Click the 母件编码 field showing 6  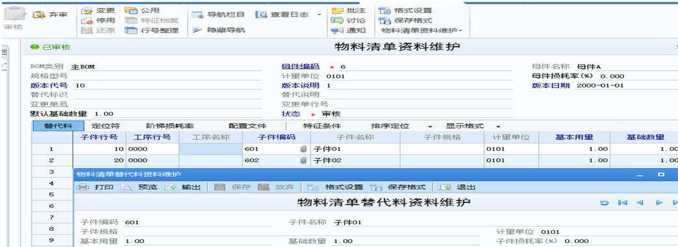click(x=426, y=67)
